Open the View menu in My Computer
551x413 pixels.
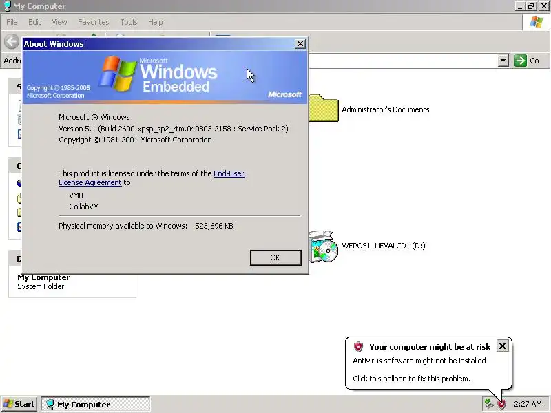click(59, 22)
